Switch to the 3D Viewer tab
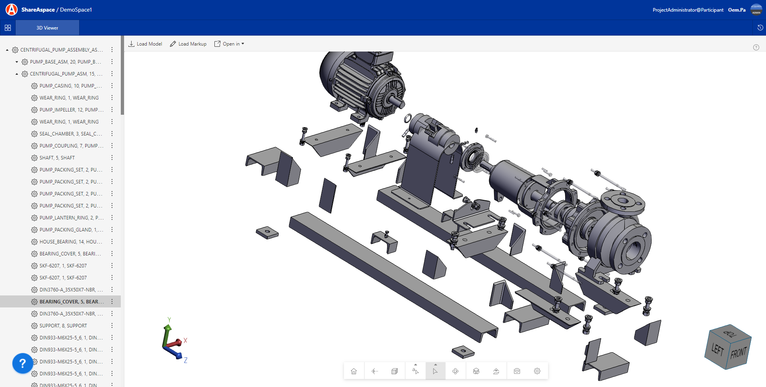766x387 pixels. (x=47, y=28)
